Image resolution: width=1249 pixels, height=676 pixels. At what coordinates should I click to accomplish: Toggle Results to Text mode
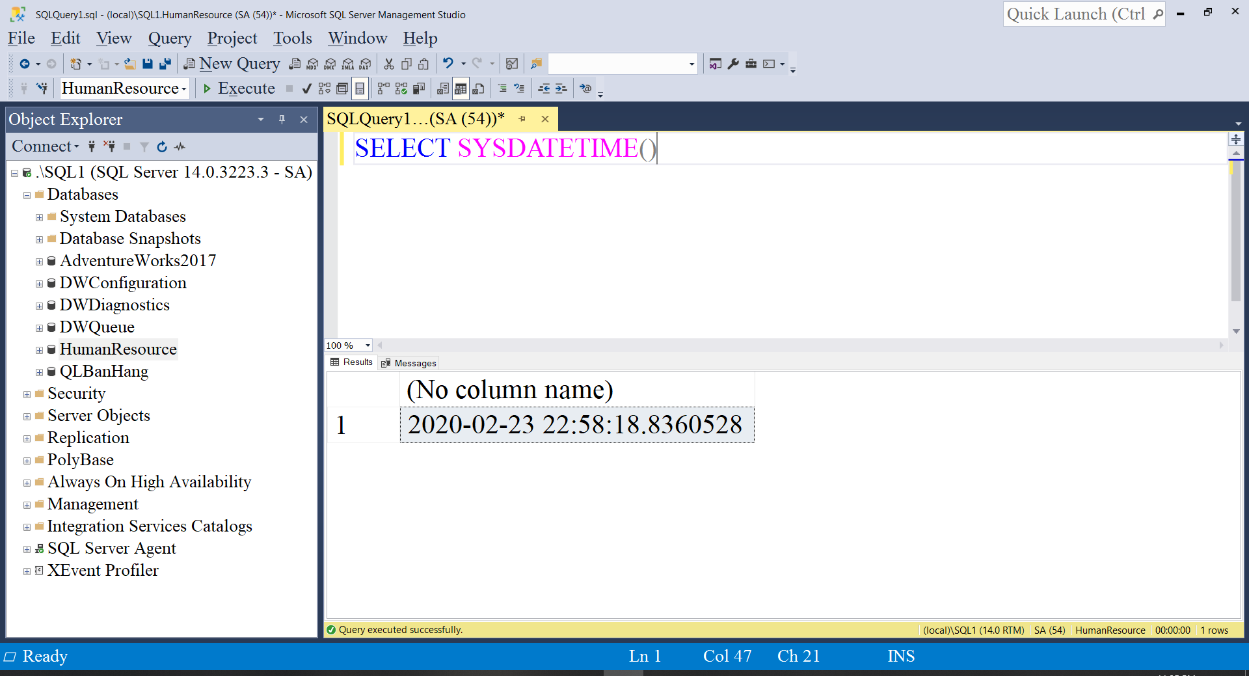[x=443, y=88]
